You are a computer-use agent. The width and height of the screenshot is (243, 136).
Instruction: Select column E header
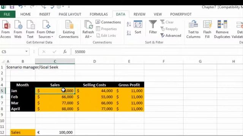(x=129, y=61)
